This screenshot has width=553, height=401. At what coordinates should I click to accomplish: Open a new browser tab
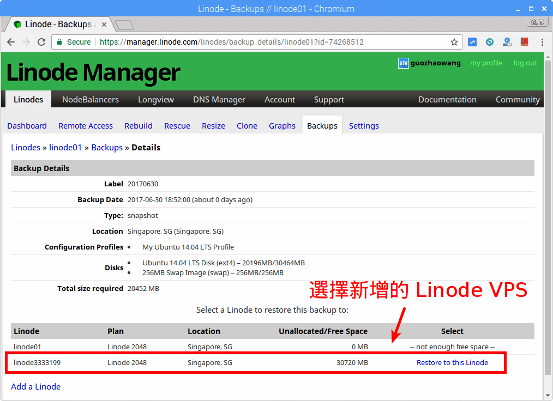tap(124, 25)
